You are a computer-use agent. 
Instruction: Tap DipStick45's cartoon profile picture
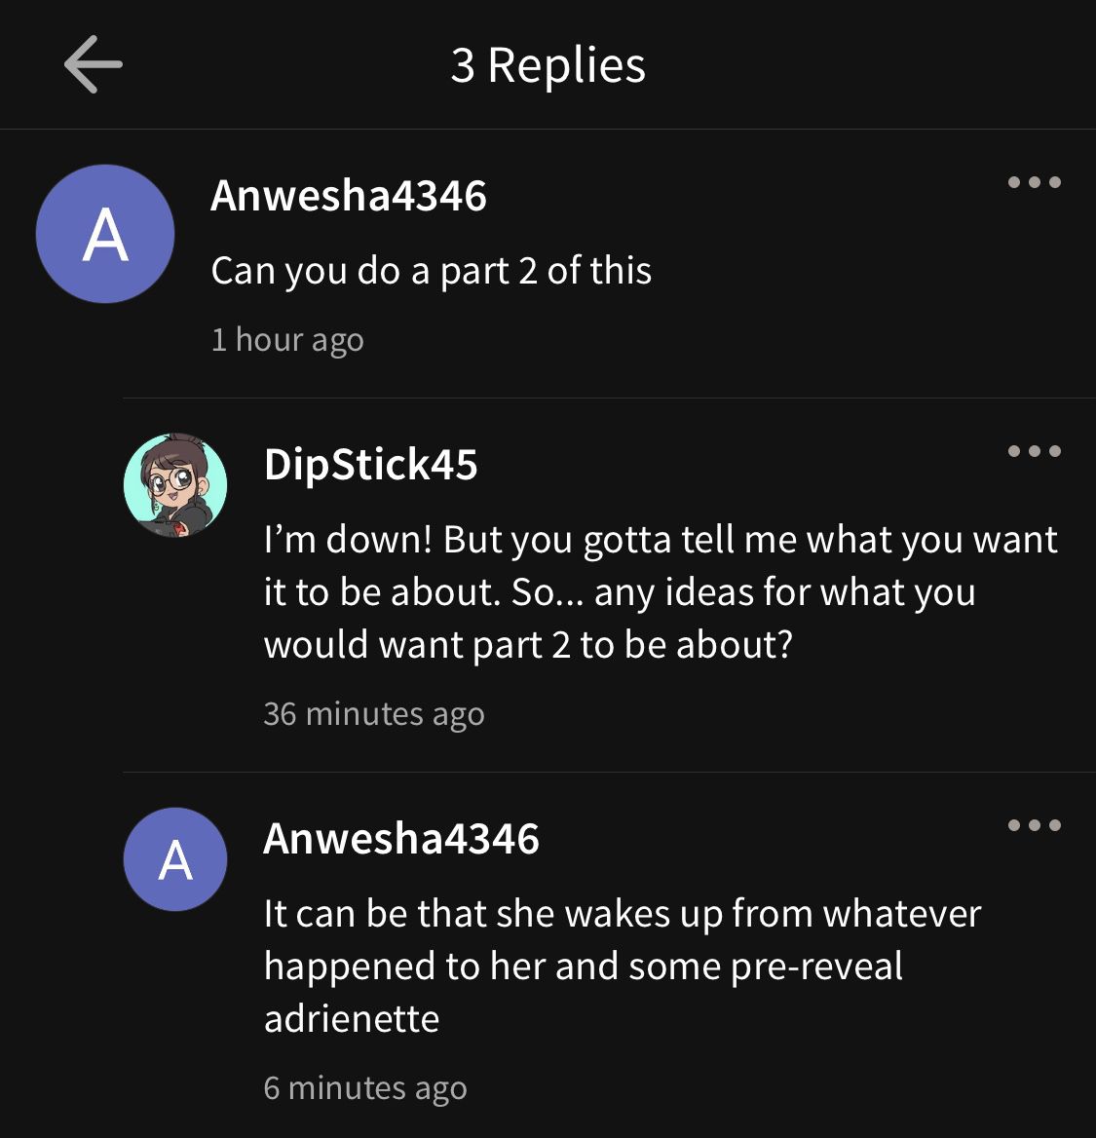175,485
